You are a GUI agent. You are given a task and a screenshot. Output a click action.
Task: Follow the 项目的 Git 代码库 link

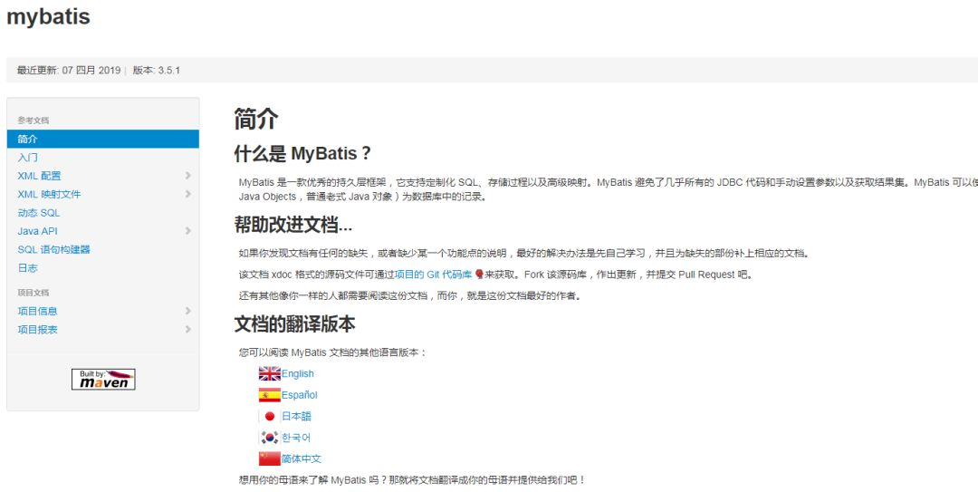[434, 275]
